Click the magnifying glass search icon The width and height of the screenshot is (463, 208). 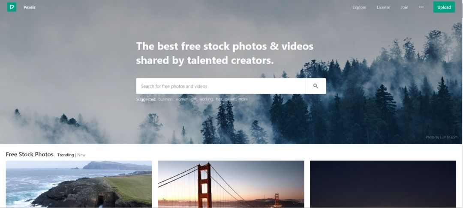(316, 86)
